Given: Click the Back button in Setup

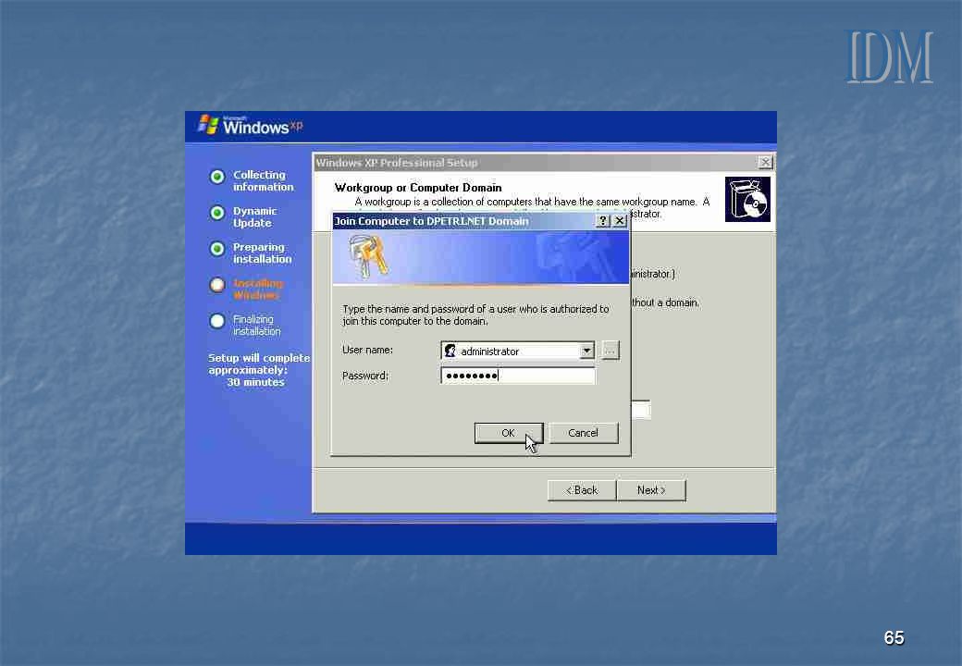Looking at the screenshot, I should pos(582,490).
